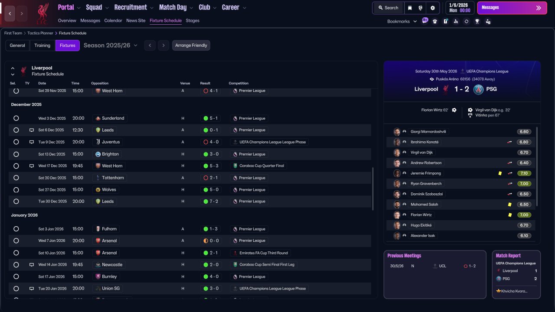Select the Tottenham 20 Dec fixture radio button

click(x=16, y=178)
